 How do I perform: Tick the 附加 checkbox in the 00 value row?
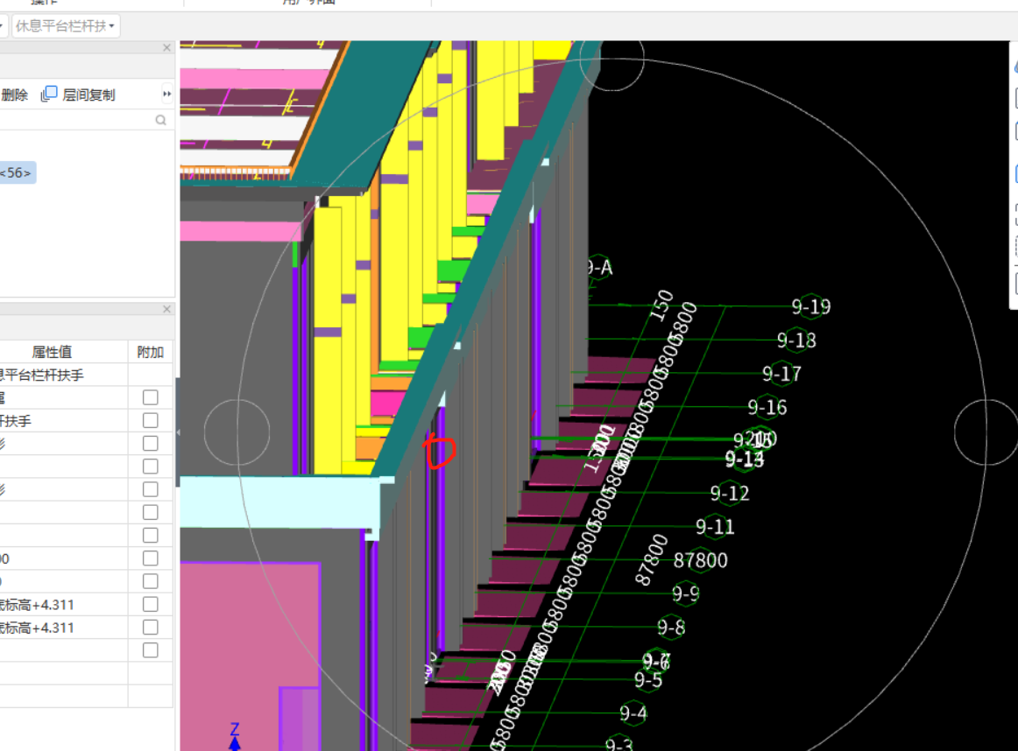150,558
